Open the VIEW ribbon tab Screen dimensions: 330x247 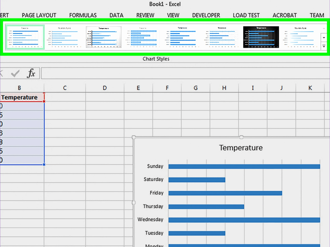[173, 15]
